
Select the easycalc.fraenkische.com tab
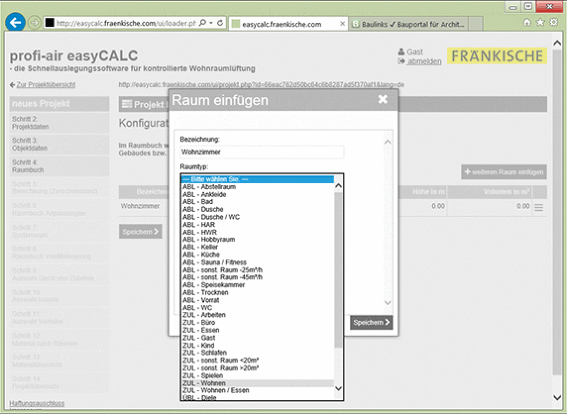click(288, 24)
